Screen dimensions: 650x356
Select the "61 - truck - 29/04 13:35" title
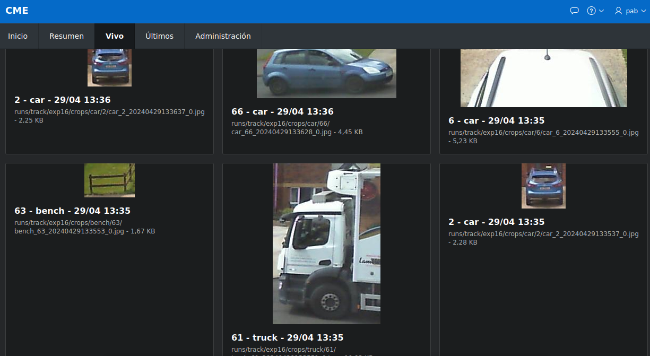[287, 338]
